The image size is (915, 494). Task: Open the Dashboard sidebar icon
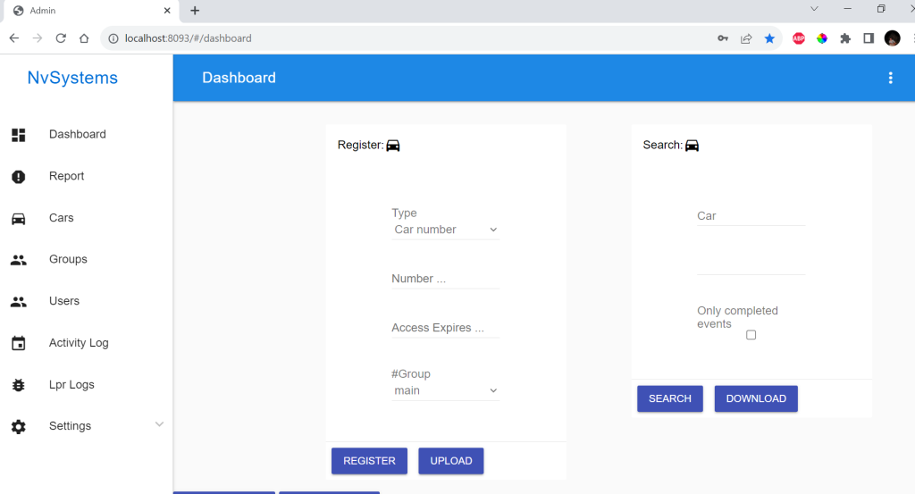(19, 135)
